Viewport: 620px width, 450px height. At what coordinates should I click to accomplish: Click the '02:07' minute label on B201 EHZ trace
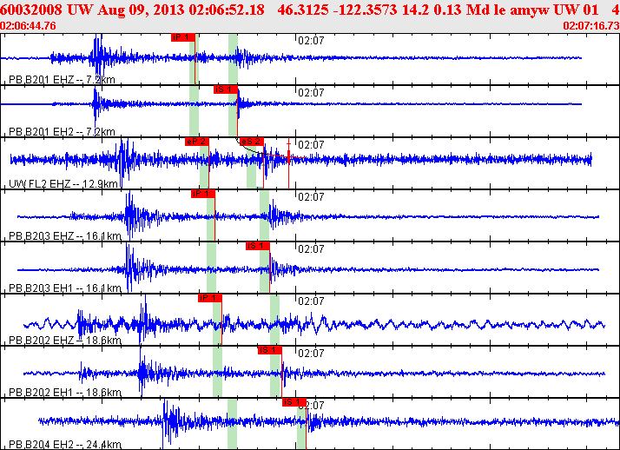311,40
